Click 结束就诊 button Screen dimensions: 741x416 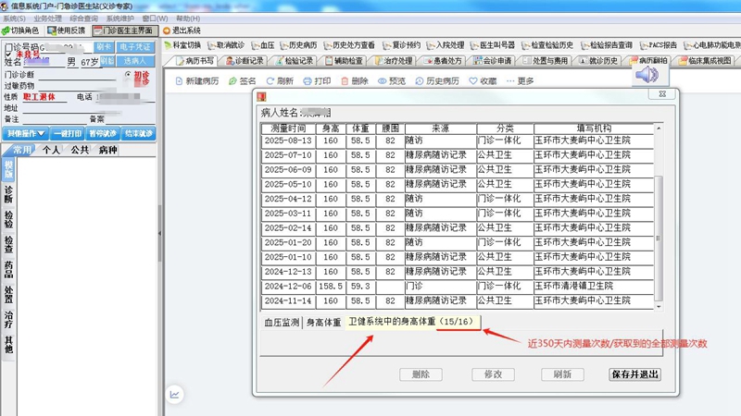pos(138,133)
